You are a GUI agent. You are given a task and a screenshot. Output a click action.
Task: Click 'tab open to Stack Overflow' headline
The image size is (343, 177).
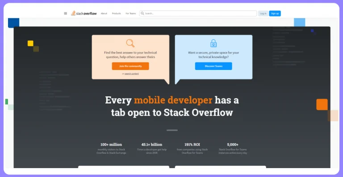click(x=172, y=113)
